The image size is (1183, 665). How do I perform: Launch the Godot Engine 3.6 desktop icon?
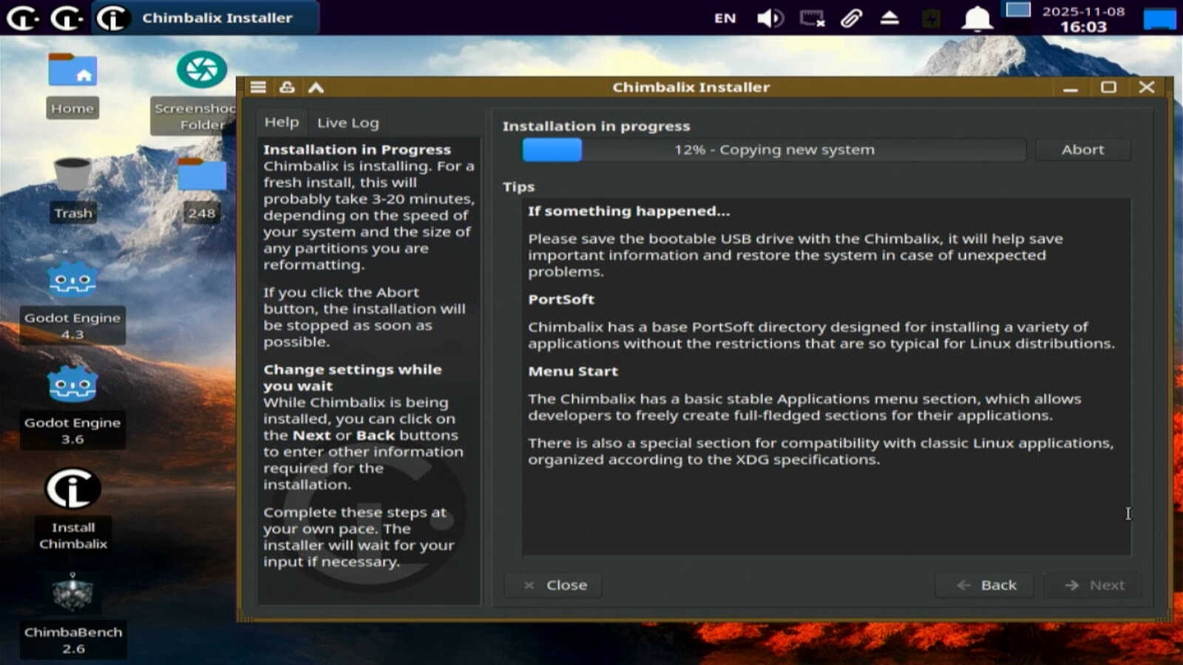72,406
